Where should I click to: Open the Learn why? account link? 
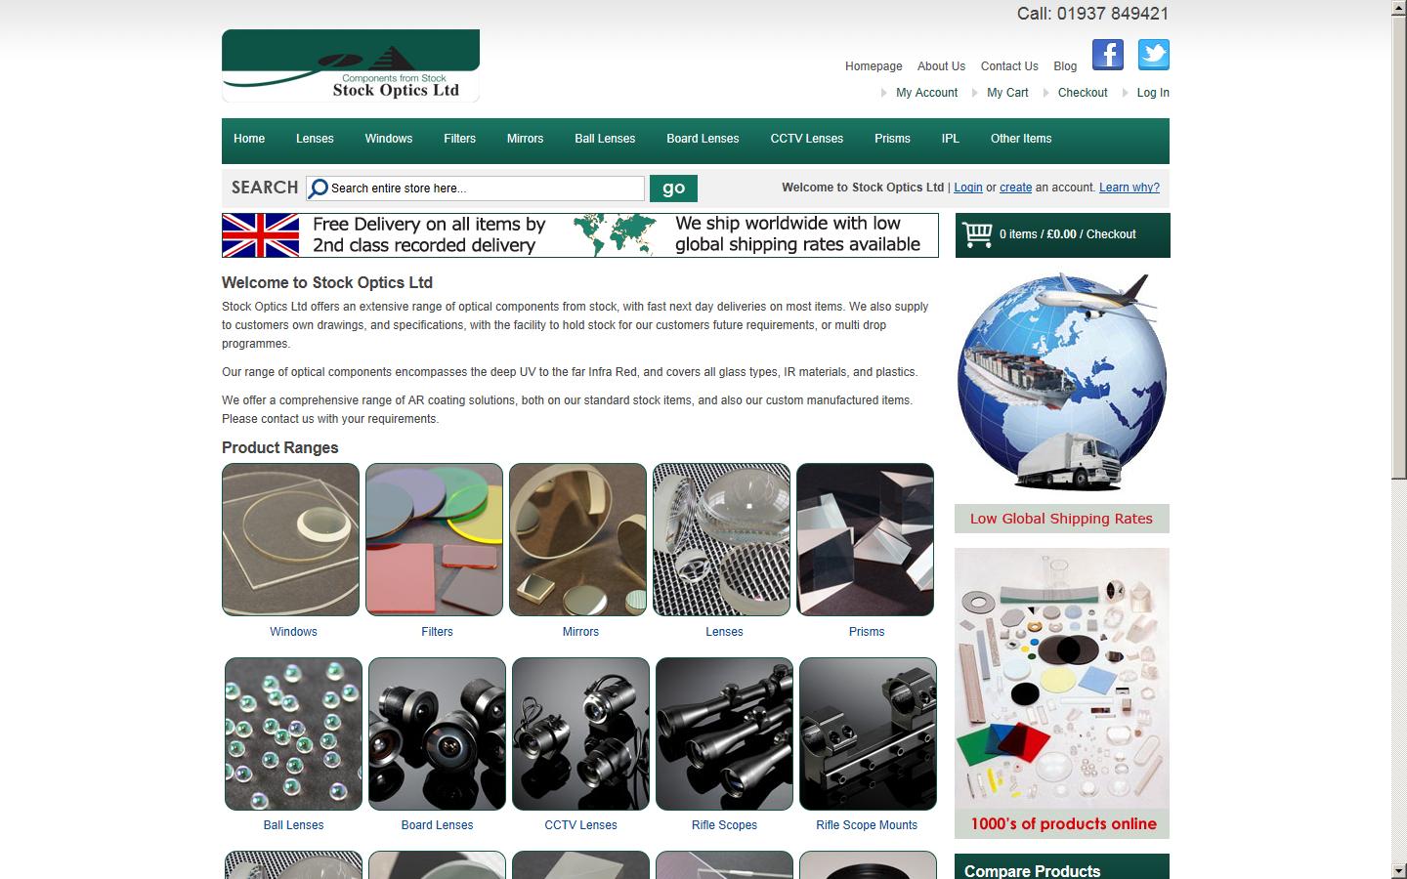(1129, 188)
